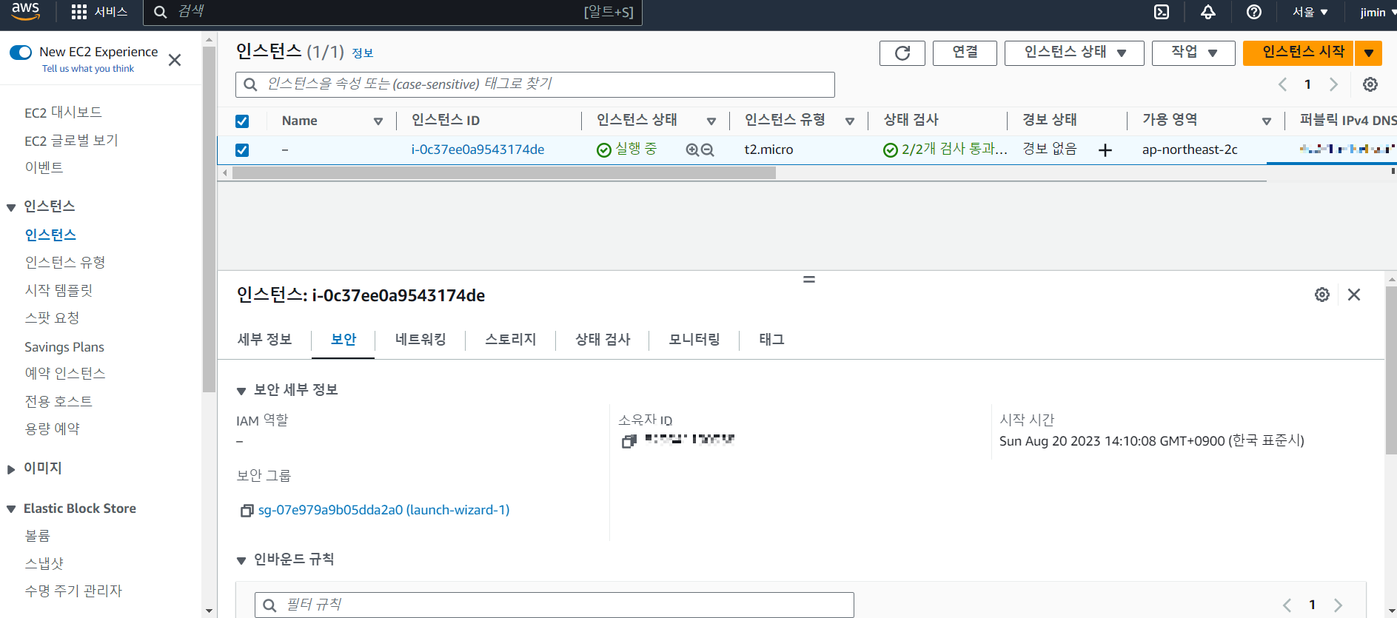
Task: Click Tell us what you think link
Action: [x=88, y=69]
